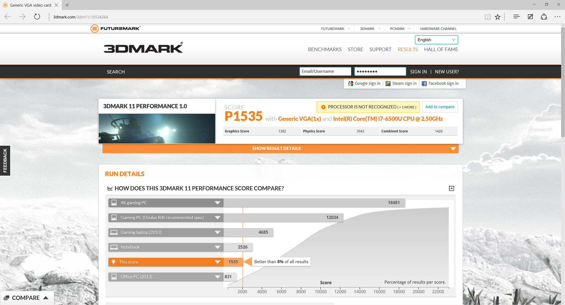Screen dimensions: 565x305
Task: Go to Results section
Action: pos(408,49)
